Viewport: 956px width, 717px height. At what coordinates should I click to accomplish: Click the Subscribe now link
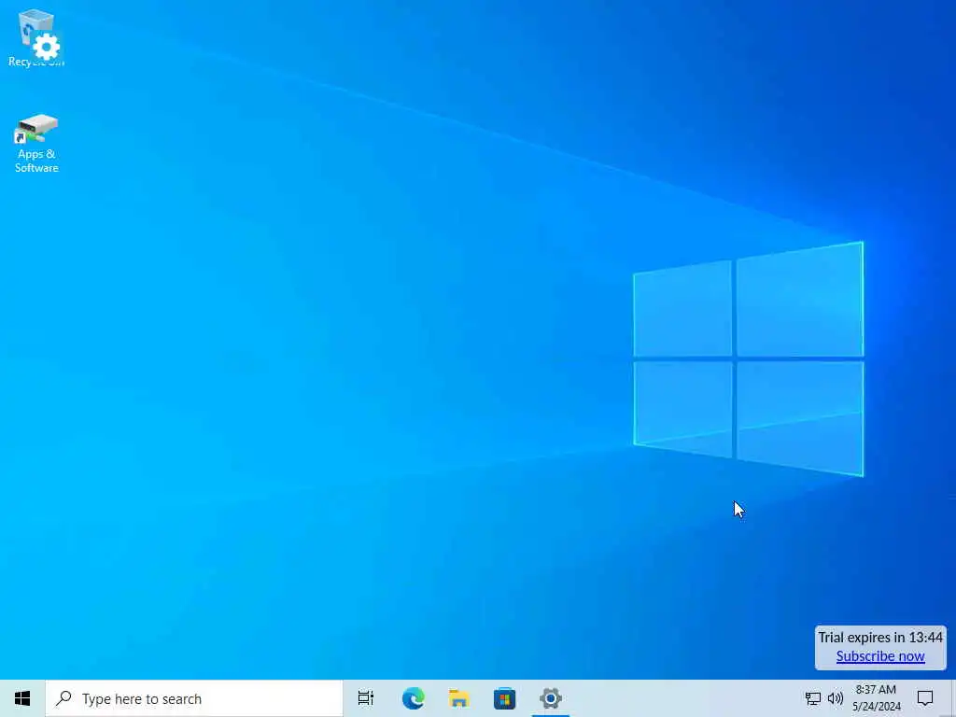pyautogui.click(x=880, y=656)
